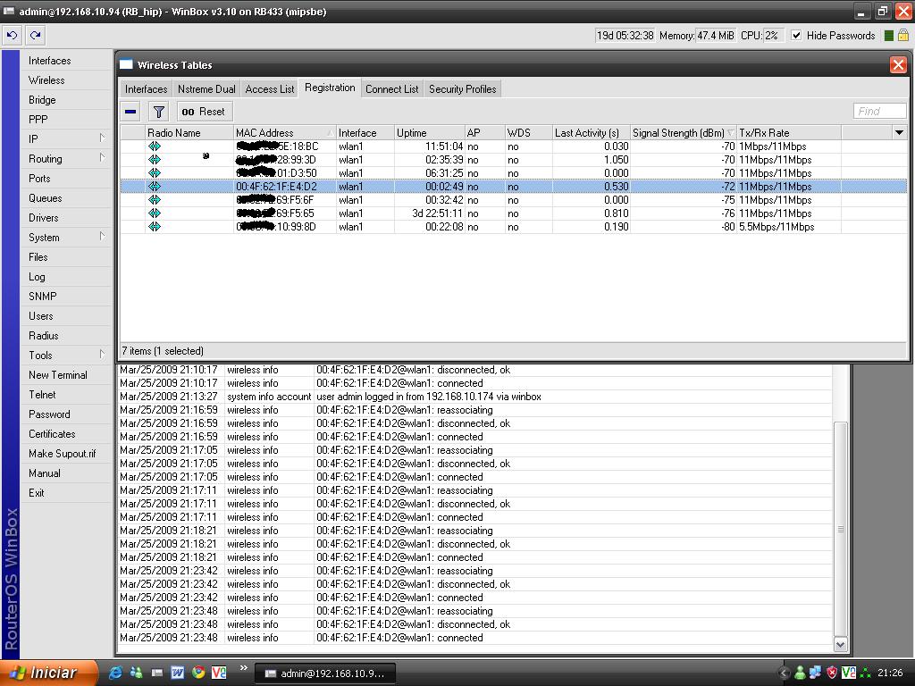
Task: Switch to the Nstreme Dual tab
Action: click(x=206, y=89)
